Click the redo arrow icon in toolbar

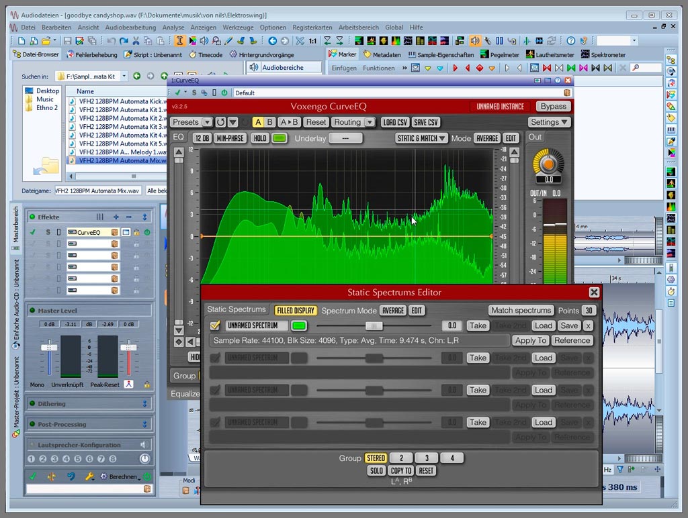[124, 41]
